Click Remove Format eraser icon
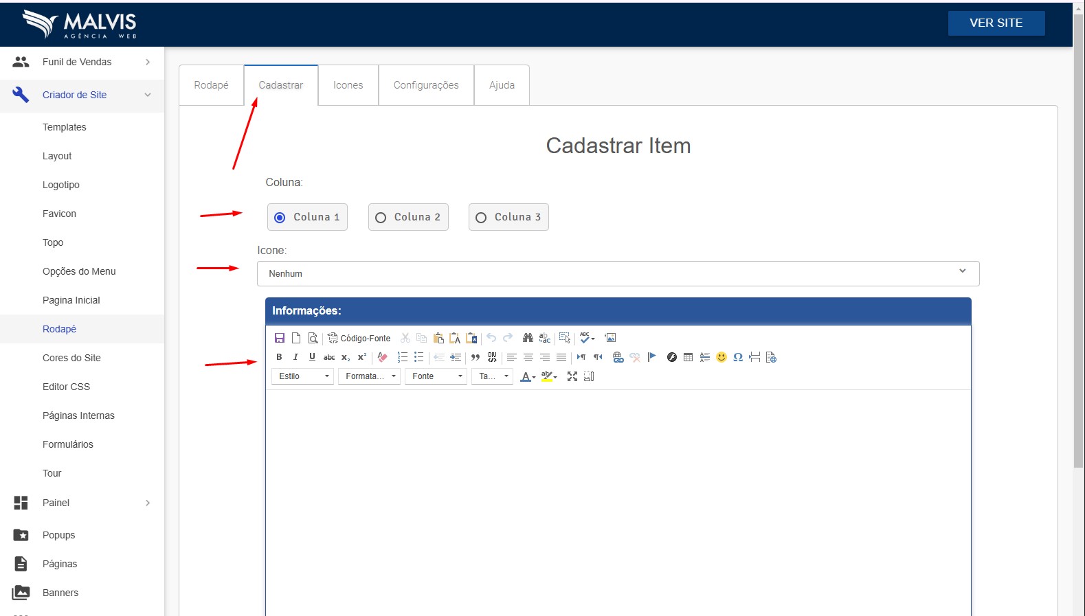 [383, 357]
